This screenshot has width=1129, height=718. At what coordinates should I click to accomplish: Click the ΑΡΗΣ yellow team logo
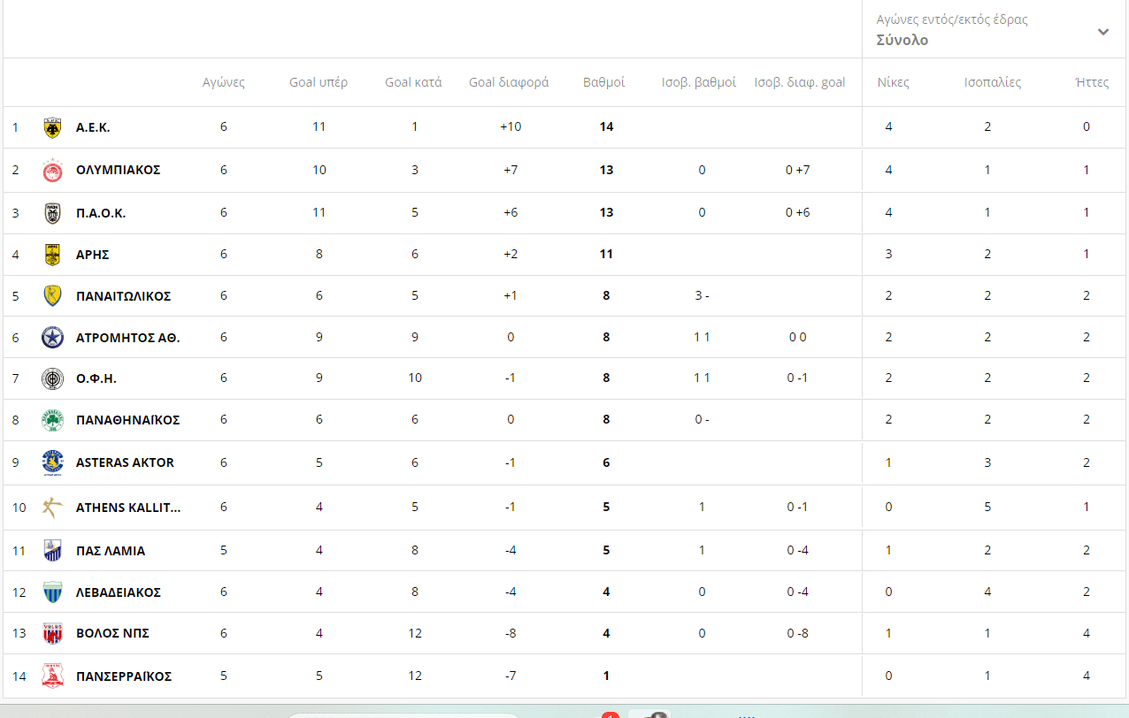coord(52,255)
